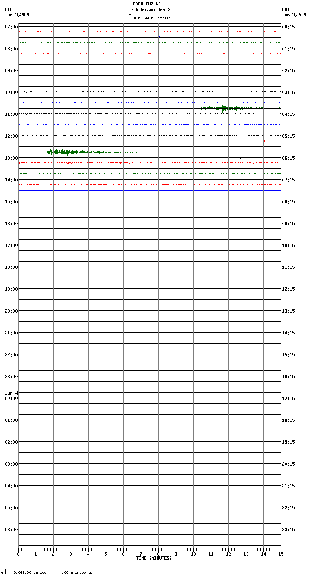Click the Jun 3,2026 date under PDT
This screenshot has height=577, width=310.
point(295,15)
